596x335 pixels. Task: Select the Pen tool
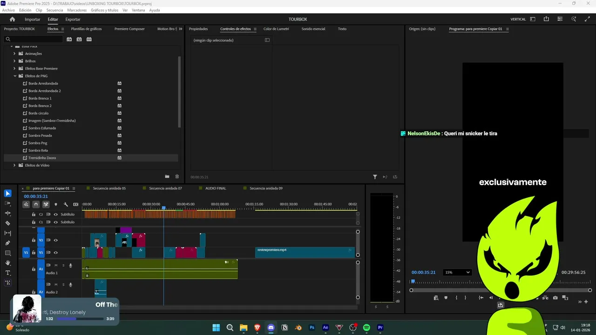coord(8,243)
